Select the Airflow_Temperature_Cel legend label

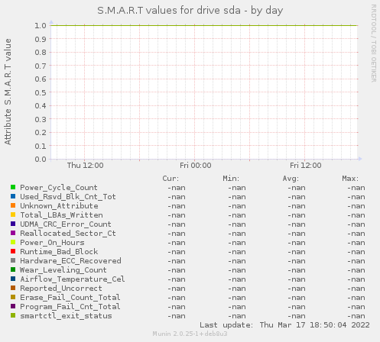(73, 279)
